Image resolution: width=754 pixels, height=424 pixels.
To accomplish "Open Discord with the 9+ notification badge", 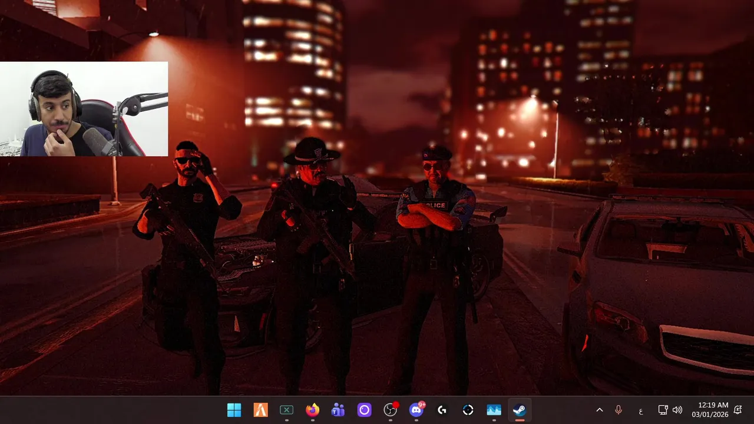I will (x=416, y=410).
